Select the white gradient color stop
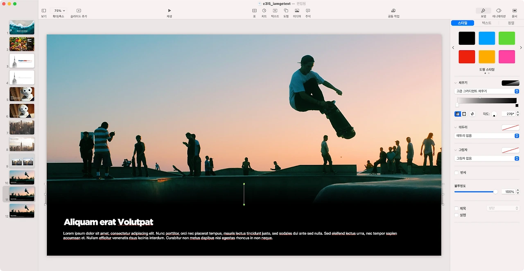This screenshot has height=271, width=524. coord(457,105)
